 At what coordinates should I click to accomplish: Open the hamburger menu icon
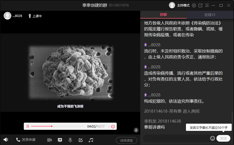[207, 5]
